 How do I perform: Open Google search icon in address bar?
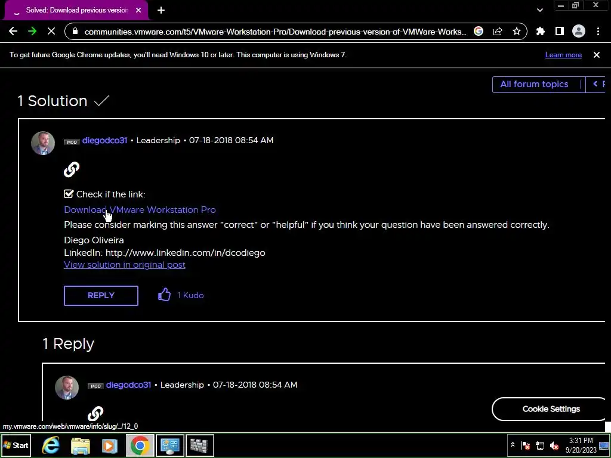click(479, 32)
